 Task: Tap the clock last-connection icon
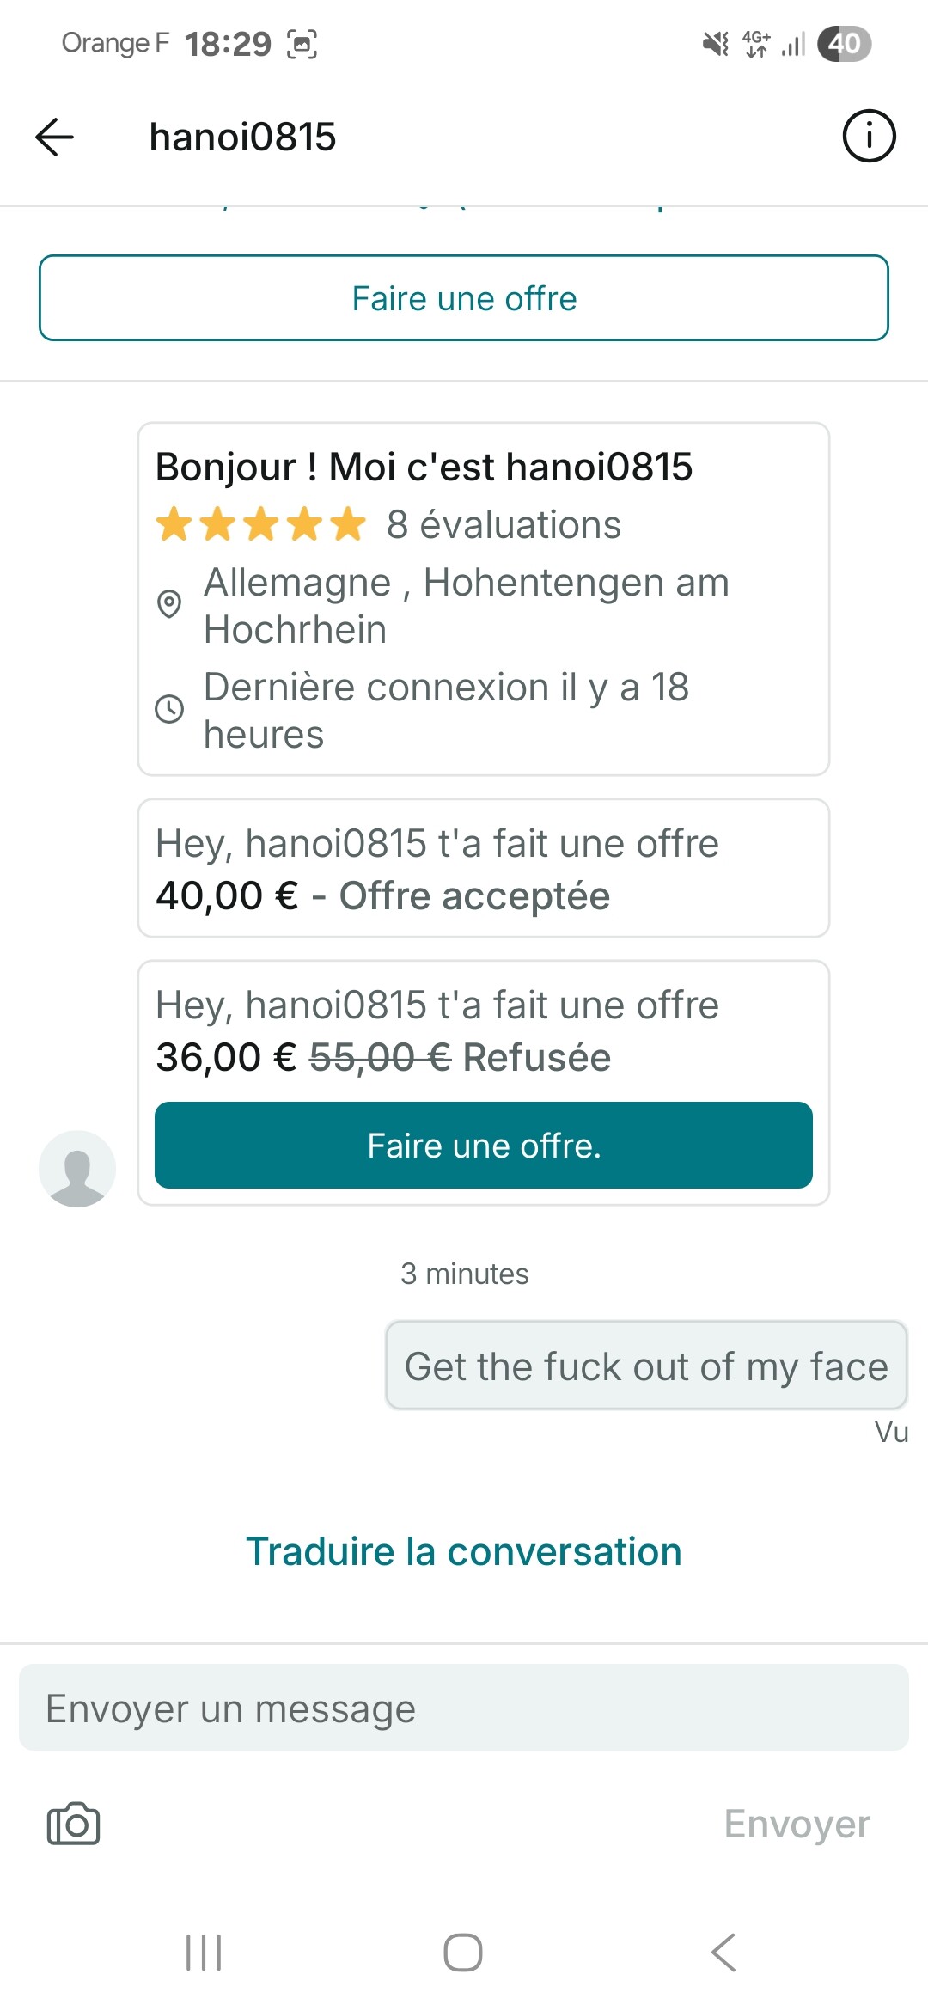(169, 709)
